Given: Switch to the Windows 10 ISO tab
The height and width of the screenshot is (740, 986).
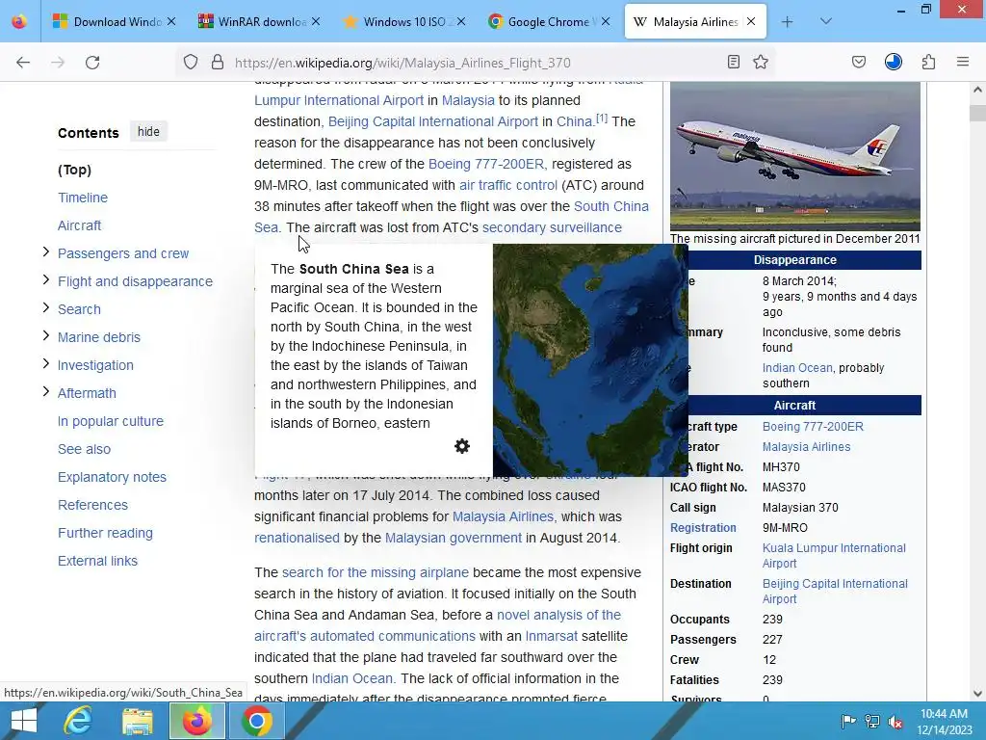Looking at the screenshot, I should pos(403,22).
